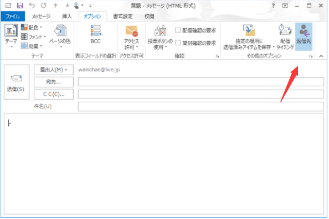The image size is (329, 219).
Task: Click the 宛先 recipients button
Action: (54, 82)
